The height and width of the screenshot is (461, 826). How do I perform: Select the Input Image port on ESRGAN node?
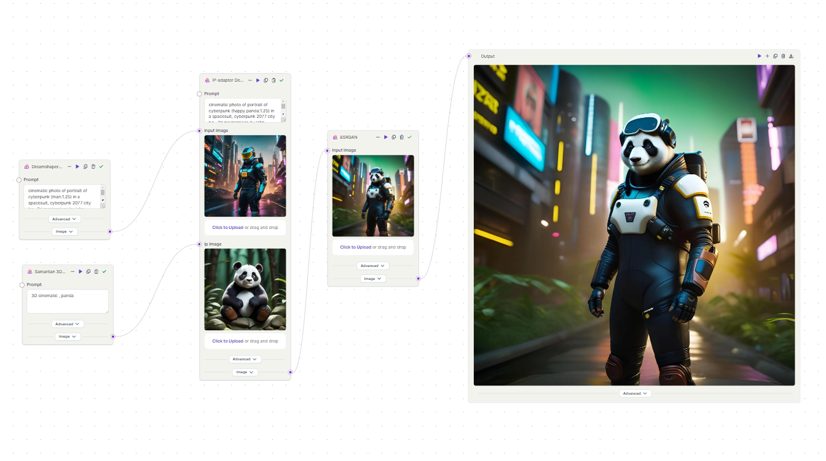(x=328, y=150)
